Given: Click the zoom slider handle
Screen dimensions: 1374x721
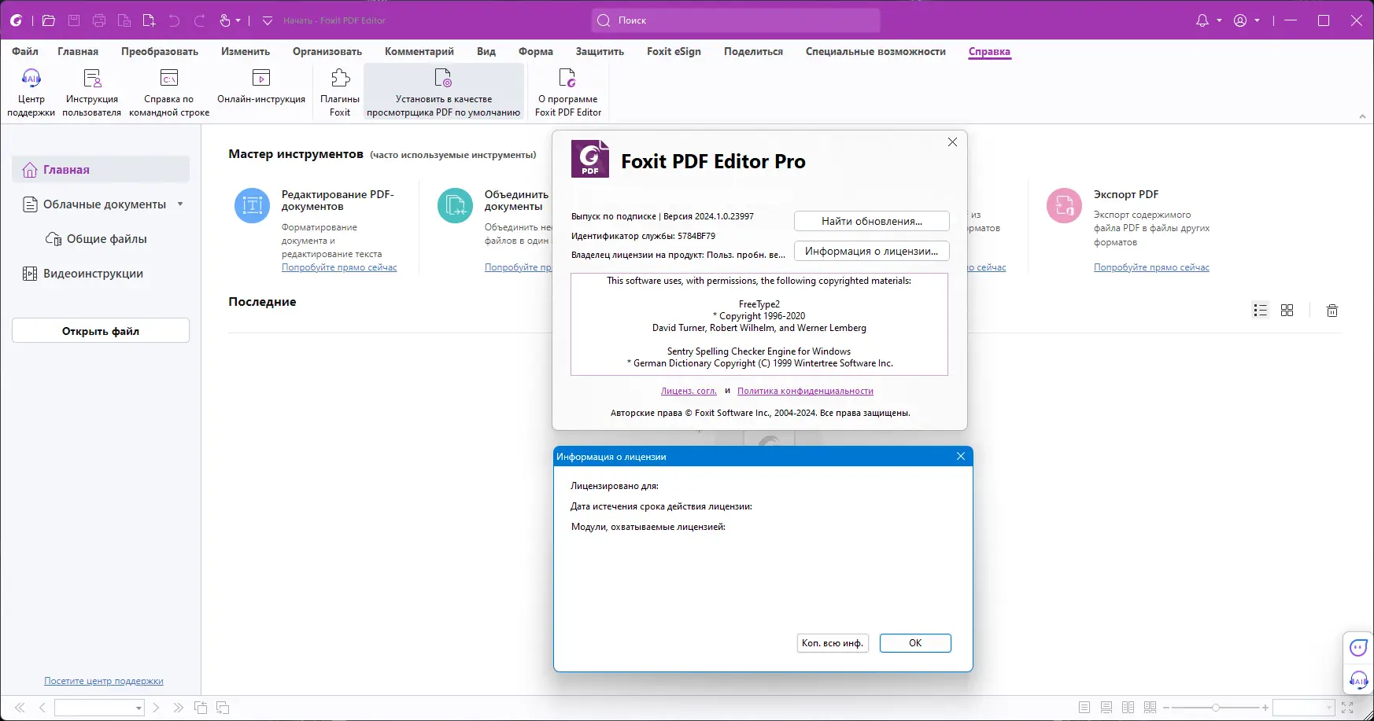Looking at the screenshot, I should coord(1216,708).
